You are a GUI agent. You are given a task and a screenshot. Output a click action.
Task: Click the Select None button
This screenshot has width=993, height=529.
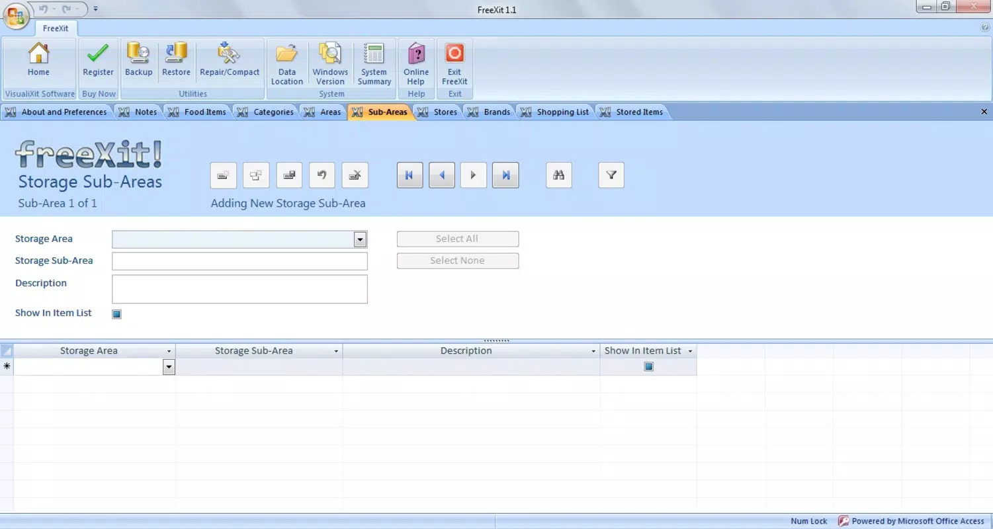(458, 261)
